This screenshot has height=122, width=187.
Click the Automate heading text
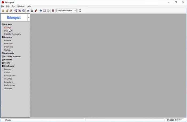point(9,53)
